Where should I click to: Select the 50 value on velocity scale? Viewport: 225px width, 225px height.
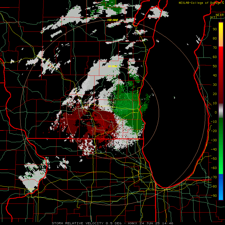(215, 66)
